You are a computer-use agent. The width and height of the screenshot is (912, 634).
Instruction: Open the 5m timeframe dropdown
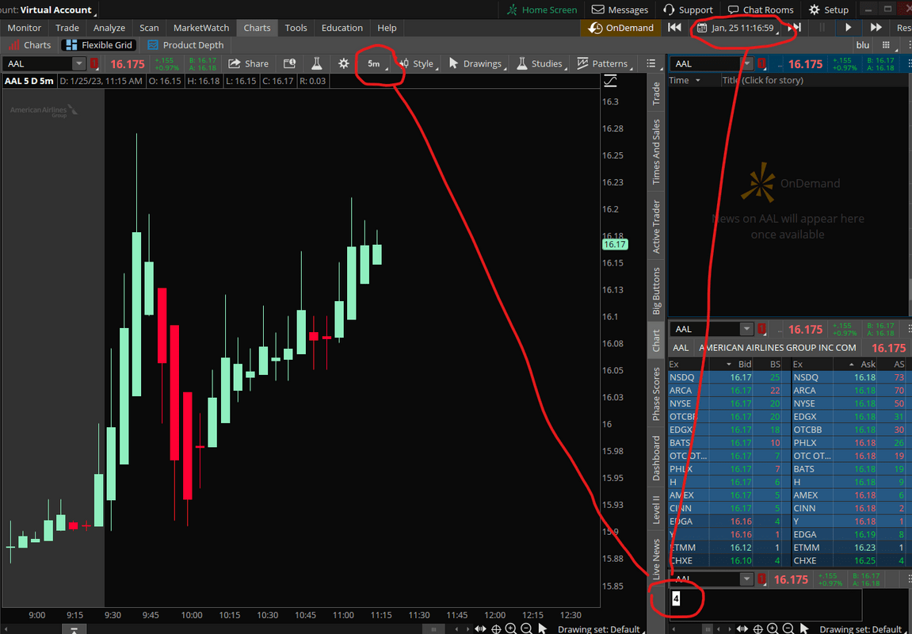(372, 63)
